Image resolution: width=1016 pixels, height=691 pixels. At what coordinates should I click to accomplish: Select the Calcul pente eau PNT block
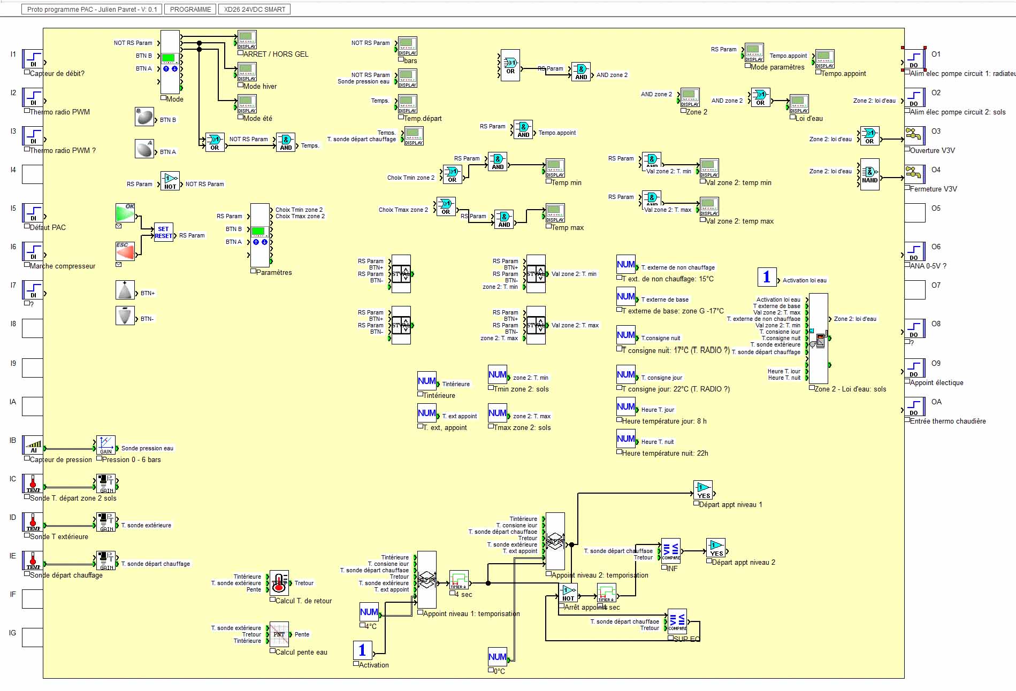279,634
